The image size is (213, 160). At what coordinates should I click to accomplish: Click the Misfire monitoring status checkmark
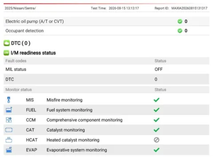(x=157, y=100)
